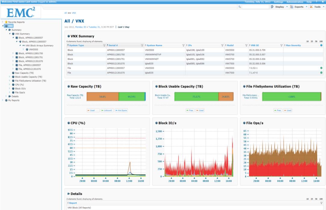Select the highlighted VNX node icon in the tree
The height and width of the screenshot is (210, 326).
coord(6,26)
